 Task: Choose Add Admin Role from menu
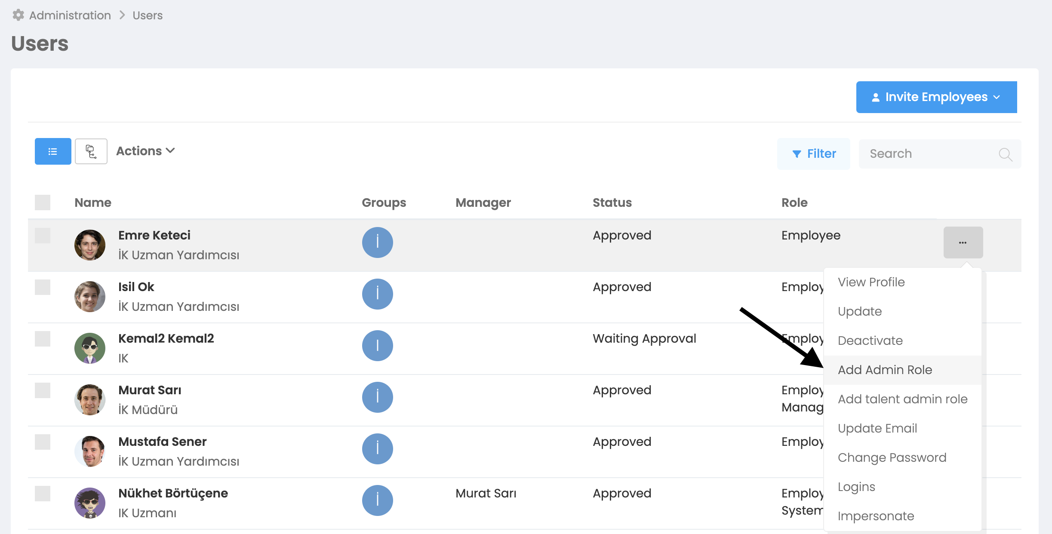pos(885,370)
